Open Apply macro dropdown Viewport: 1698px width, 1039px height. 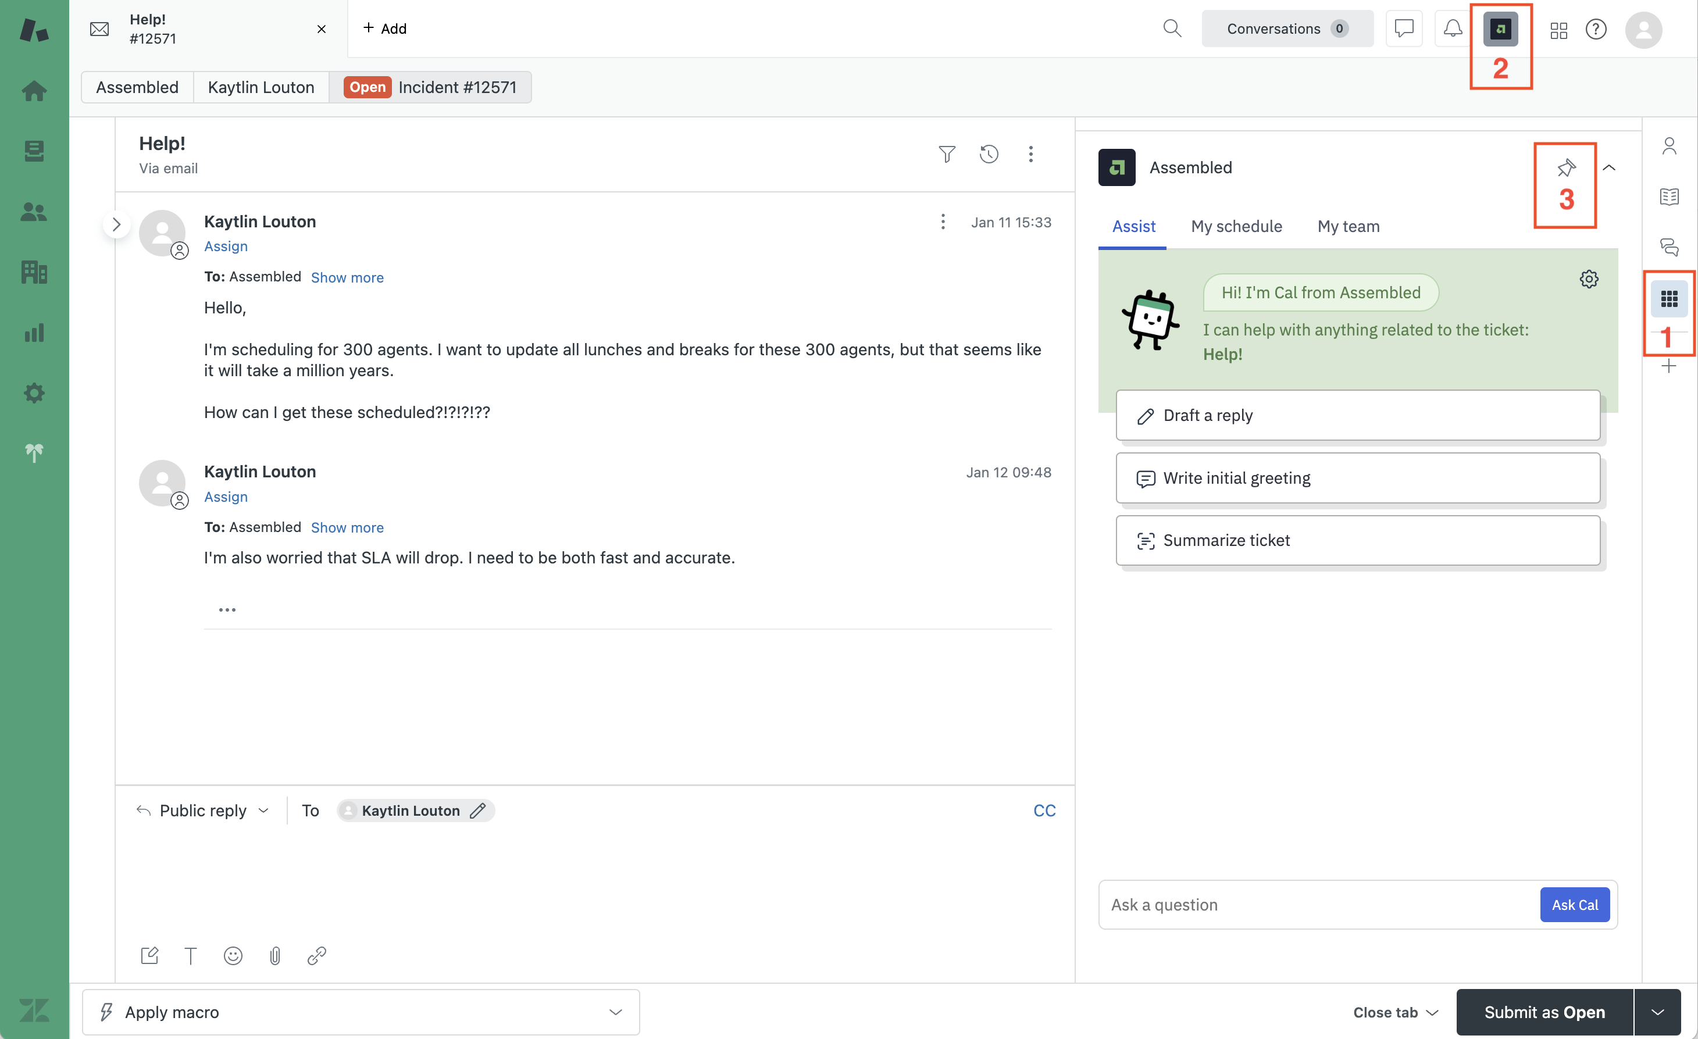[361, 1012]
